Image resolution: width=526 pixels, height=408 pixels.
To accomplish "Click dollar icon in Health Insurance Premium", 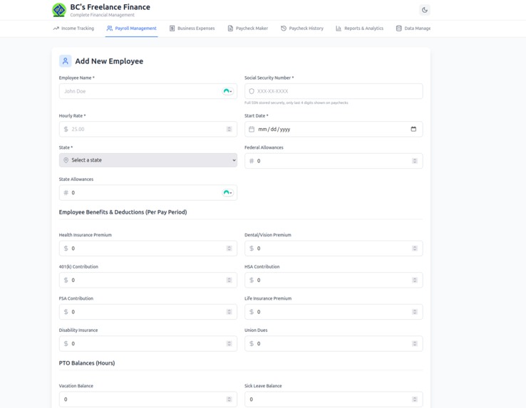I will (x=66, y=249).
